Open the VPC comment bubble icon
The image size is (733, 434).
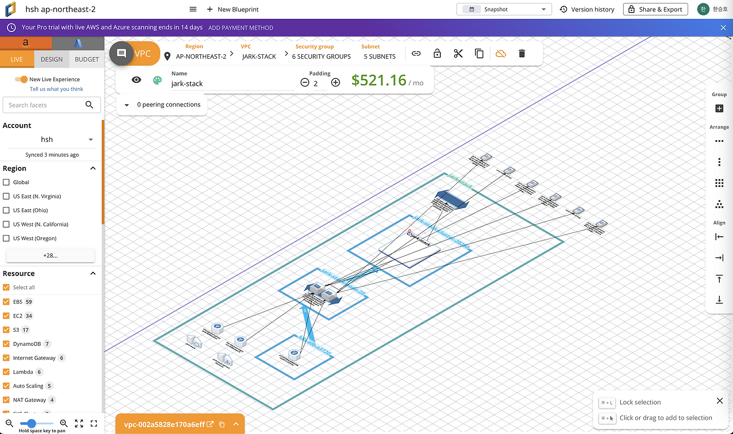[x=121, y=53]
